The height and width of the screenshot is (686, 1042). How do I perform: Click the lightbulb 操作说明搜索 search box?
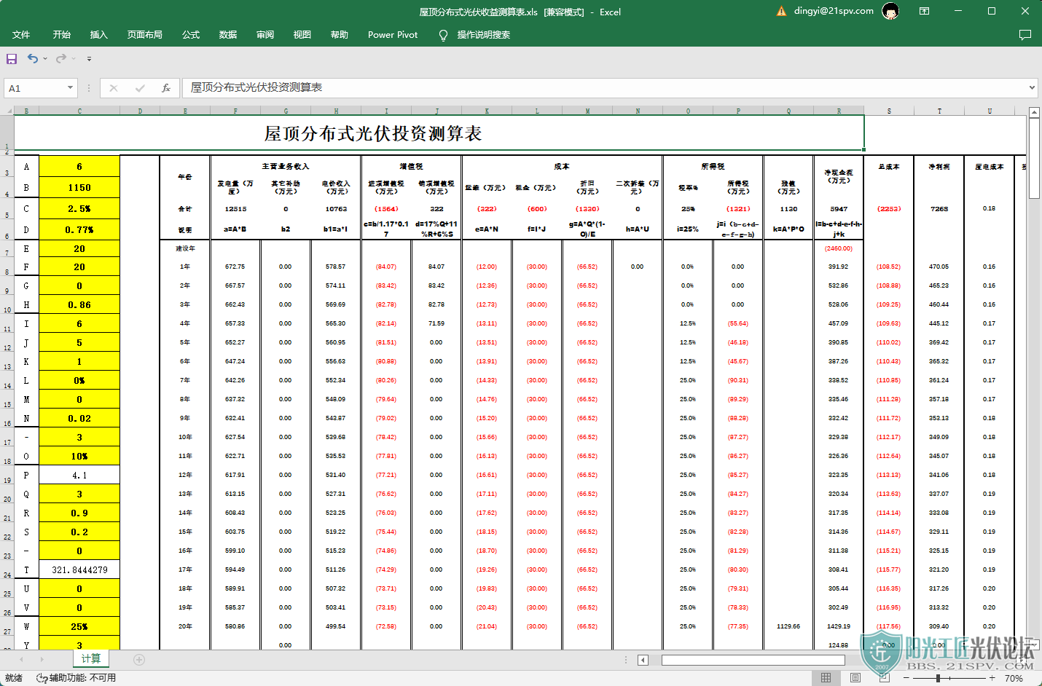(474, 34)
